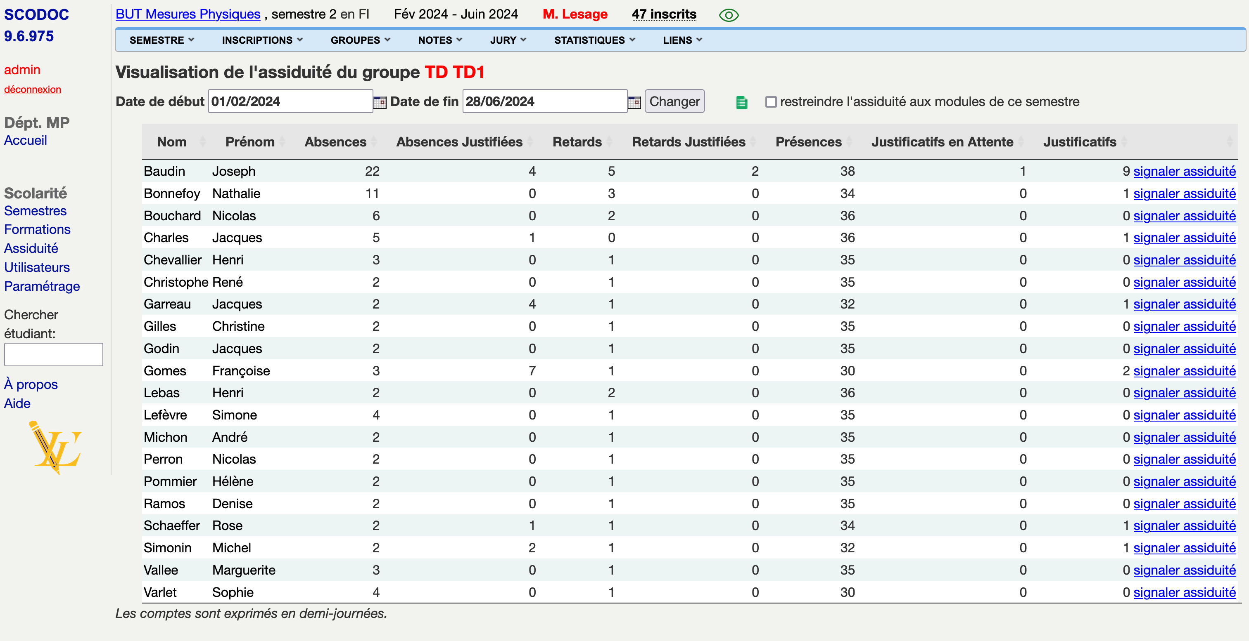This screenshot has width=1249, height=641.
Task: Sort by Justificatifs column header
Action: (1080, 142)
